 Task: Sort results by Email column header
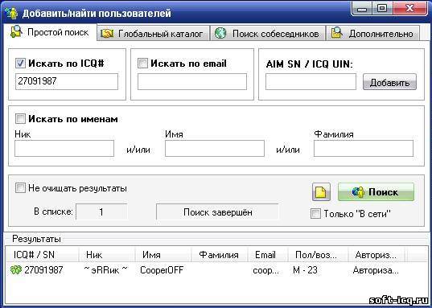tap(268, 255)
